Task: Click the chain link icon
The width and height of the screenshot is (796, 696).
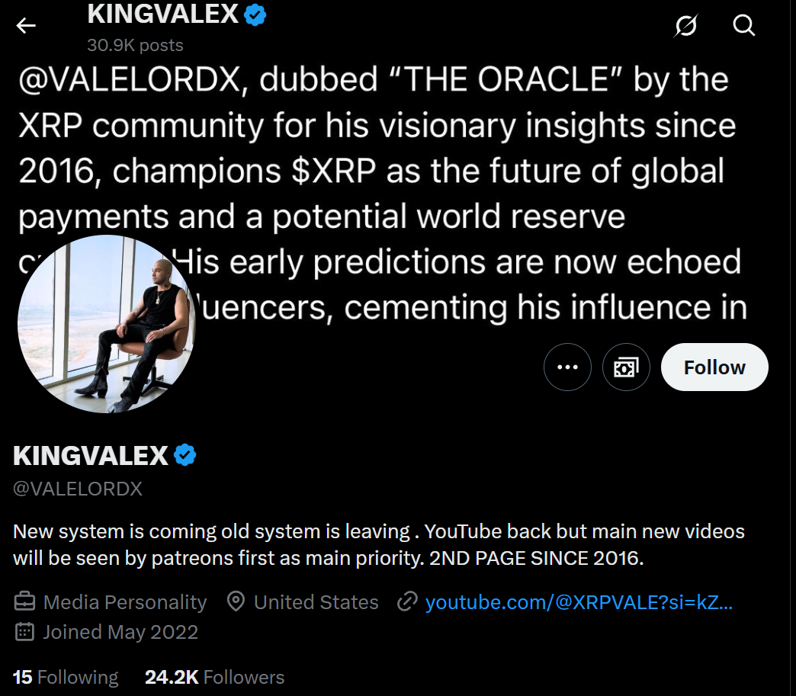Action: pyautogui.click(x=407, y=601)
